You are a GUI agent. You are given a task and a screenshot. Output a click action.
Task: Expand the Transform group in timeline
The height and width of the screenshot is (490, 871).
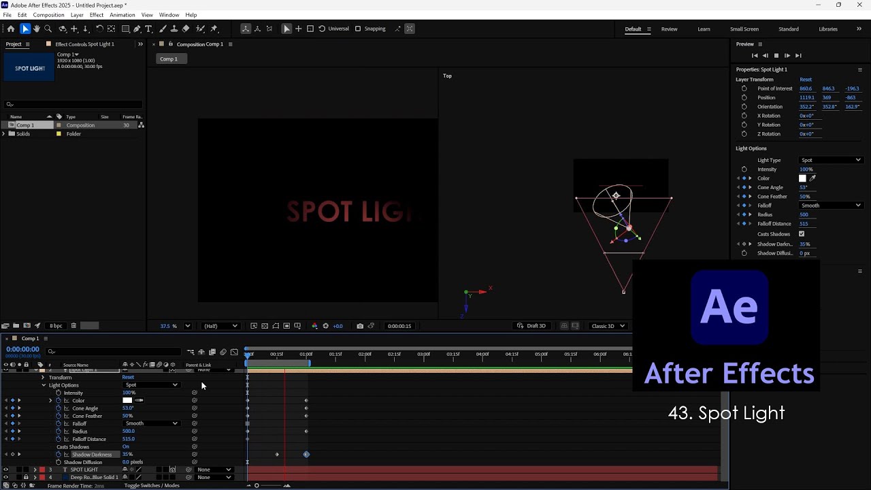click(x=43, y=377)
